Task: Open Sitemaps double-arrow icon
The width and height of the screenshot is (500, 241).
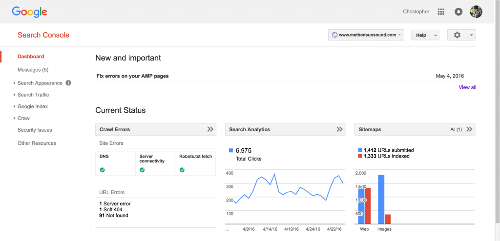Action: [x=469, y=129]
